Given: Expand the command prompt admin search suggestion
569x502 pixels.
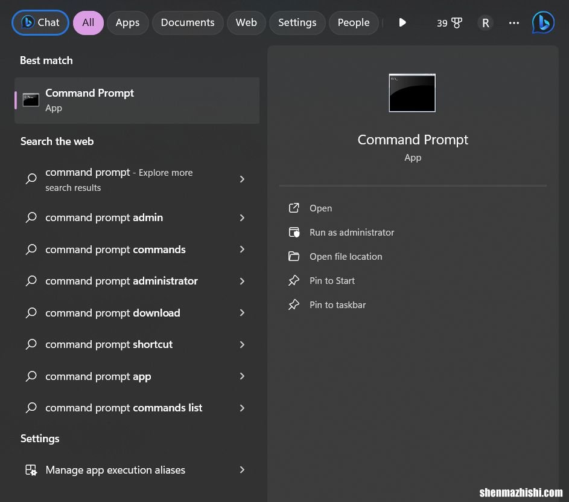Looking at the screenshot, I should 242,217.
